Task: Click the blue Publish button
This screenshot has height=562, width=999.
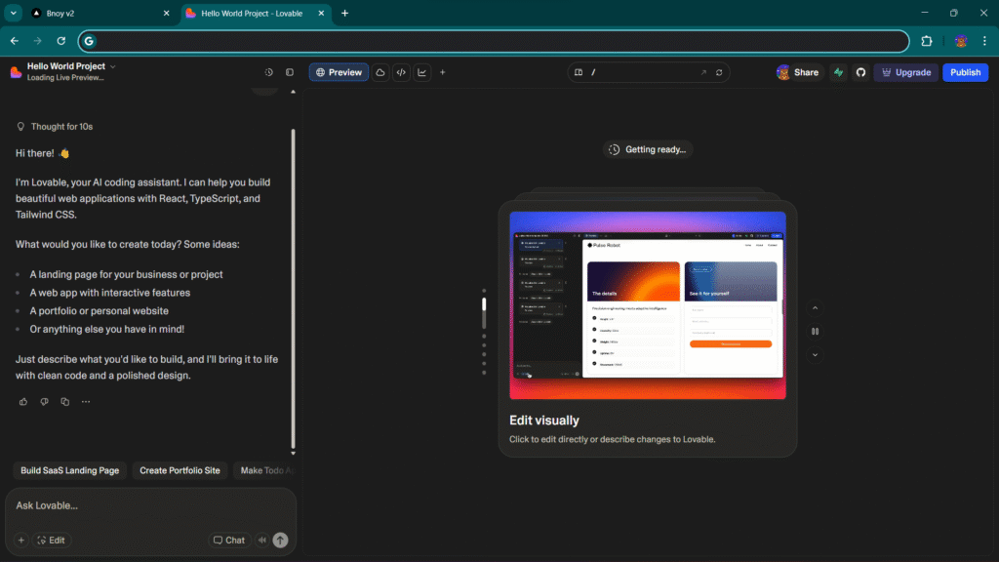Action: coord(964,72)
